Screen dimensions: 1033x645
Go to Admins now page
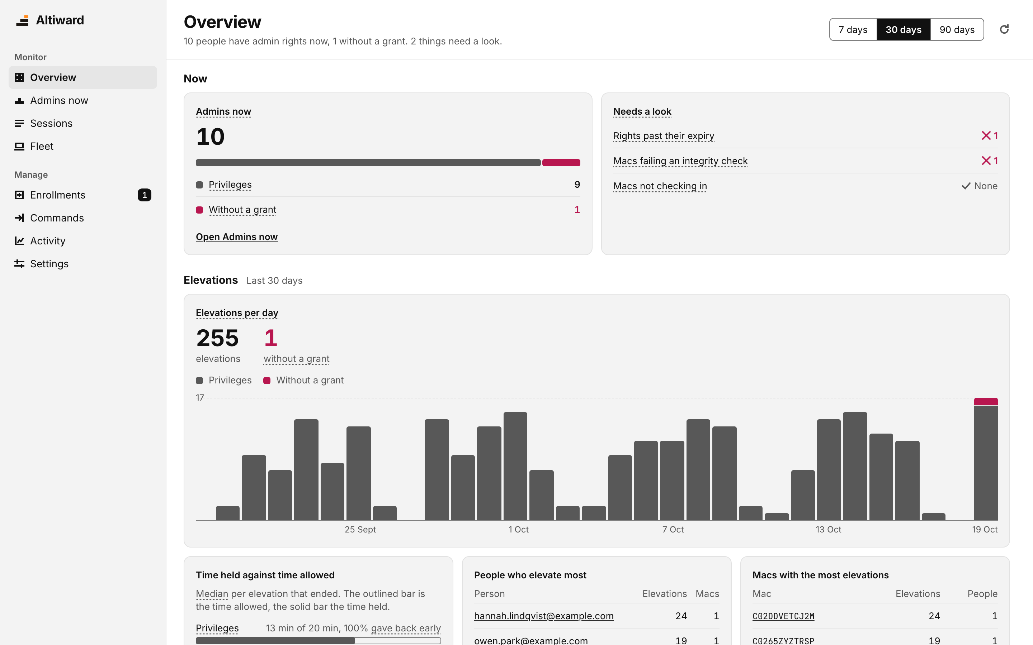[83, 100]
